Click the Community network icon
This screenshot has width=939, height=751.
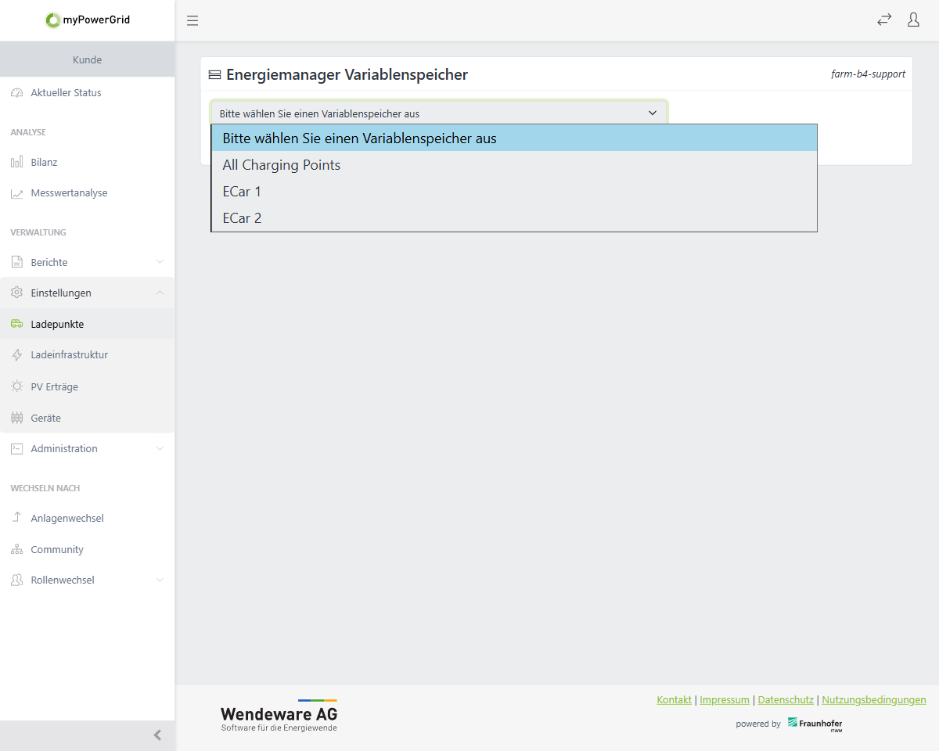click(x=16, y=550)
